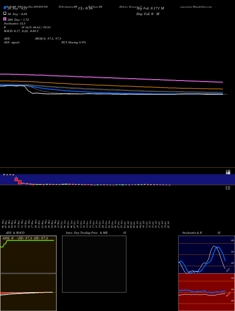
Task: Click the green ADX line in the ADX panel
Action: coord(30,241)
